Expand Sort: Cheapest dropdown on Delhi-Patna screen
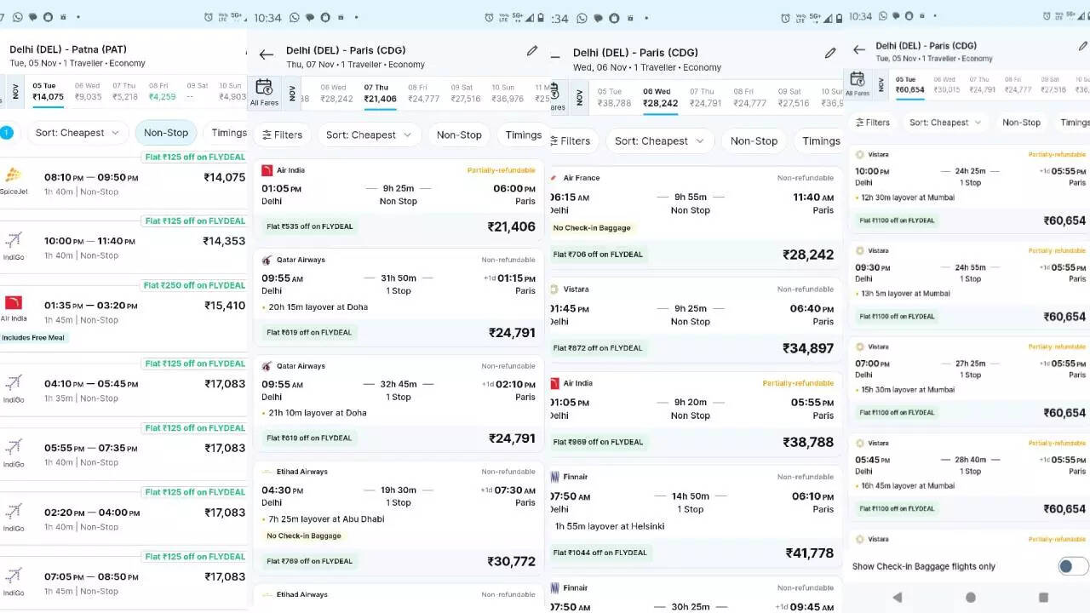The image size is (1090, 613). pos(77,133)
